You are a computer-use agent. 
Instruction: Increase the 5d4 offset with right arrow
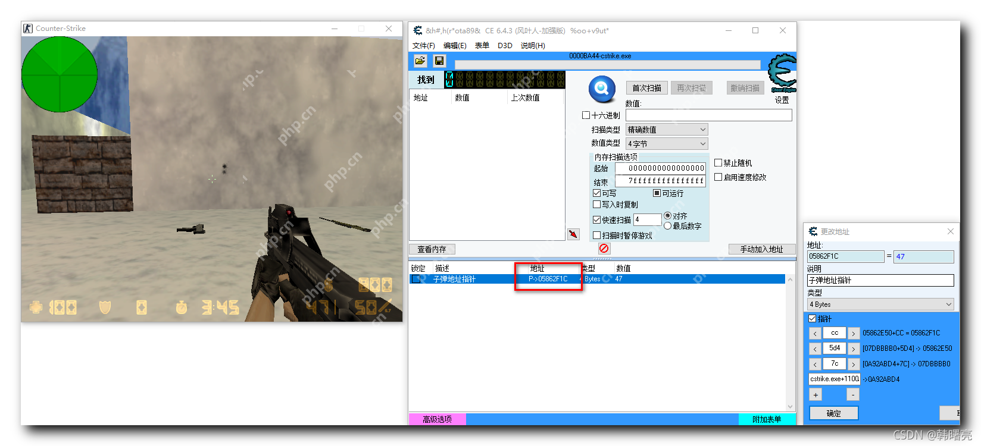coord(854,348)
